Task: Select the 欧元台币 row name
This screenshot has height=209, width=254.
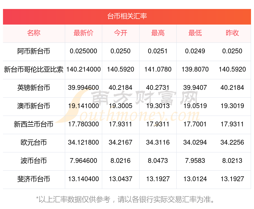Action: click(34, 143)
